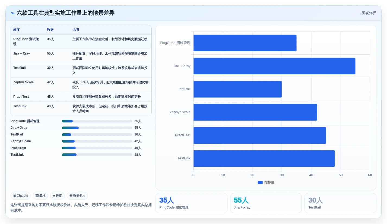Click the Jira + Xray chart bar
The width and height of the screenshot is (387, 224).
coord(274,66)
